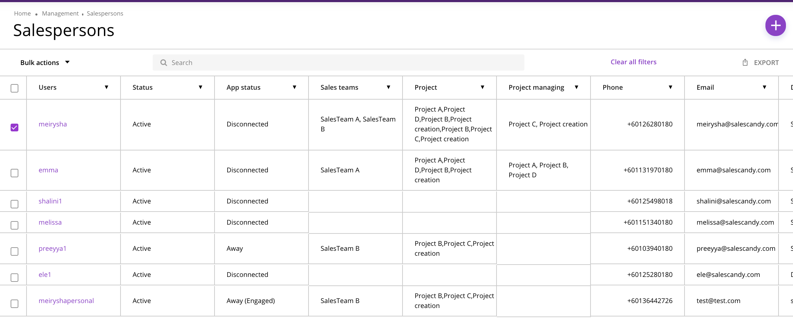Open user emma profile link
Viewport: 793px width, 320px height.
tap(48, 170)
